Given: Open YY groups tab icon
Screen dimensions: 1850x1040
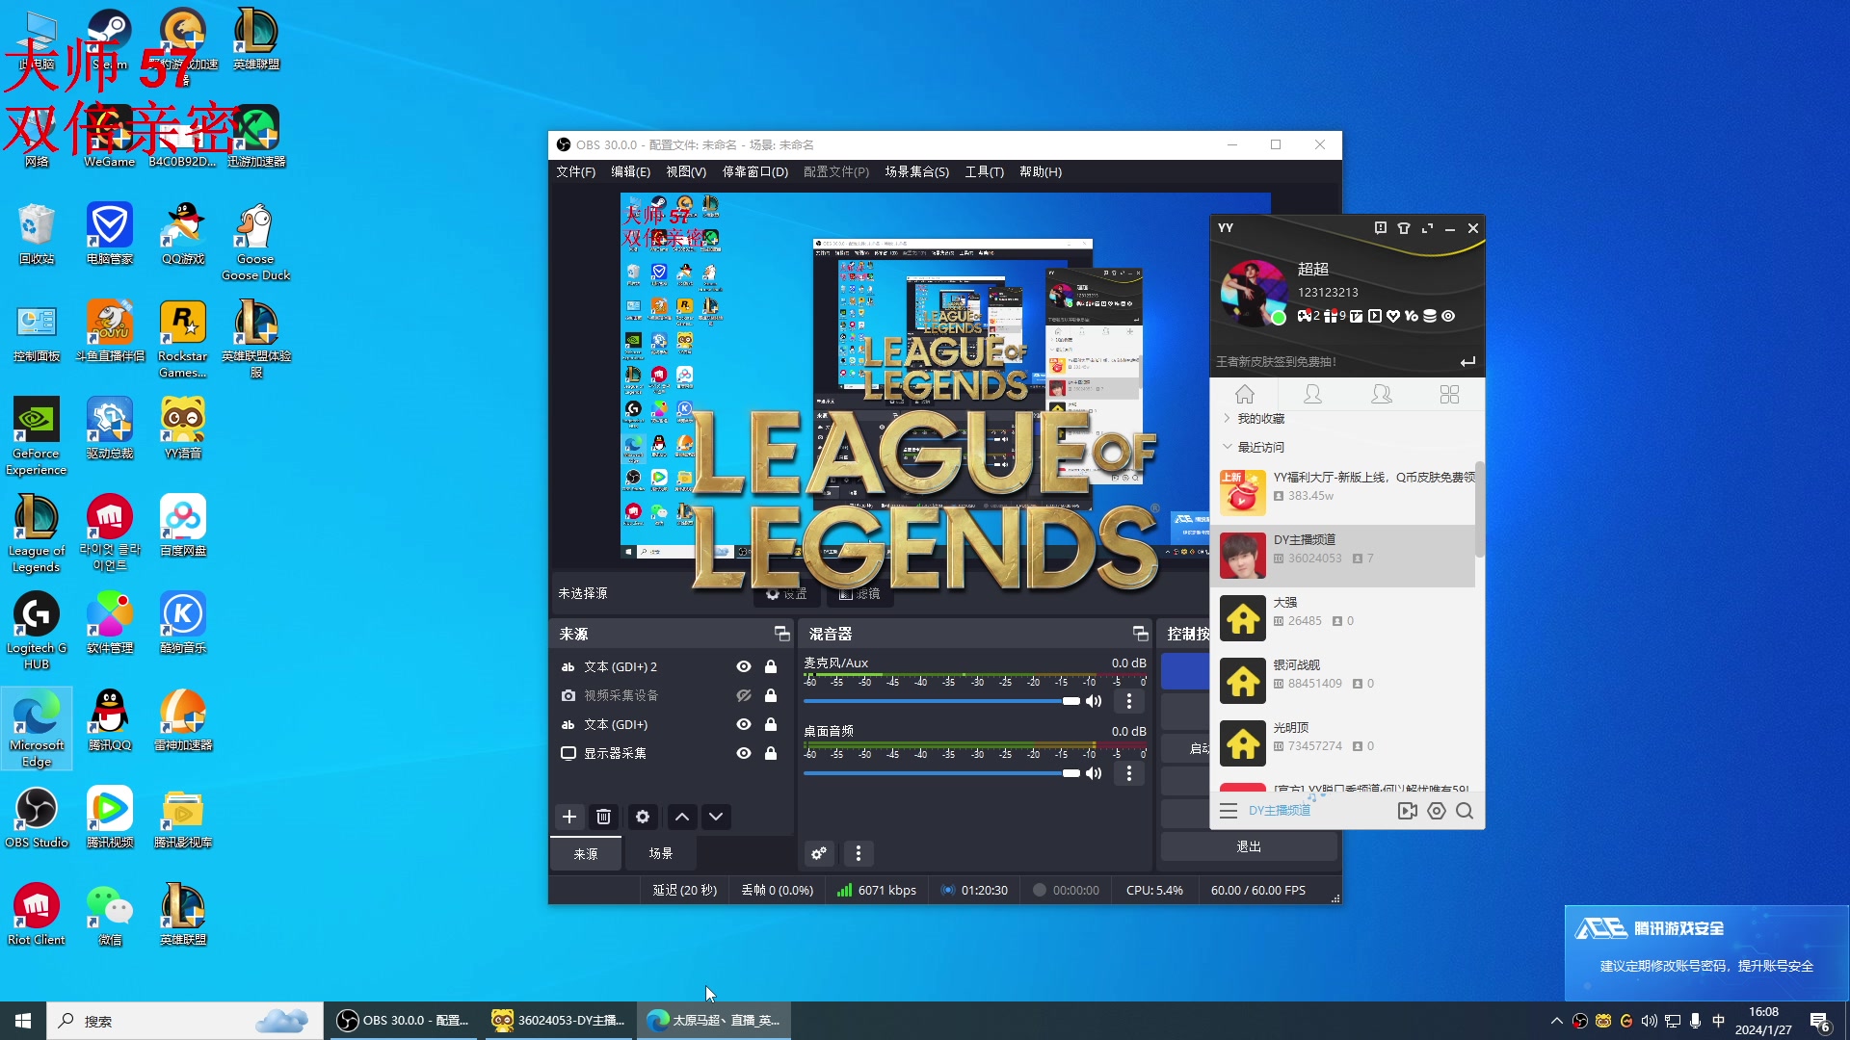Looking at the screenshot, I should [x=1381, y=394].
